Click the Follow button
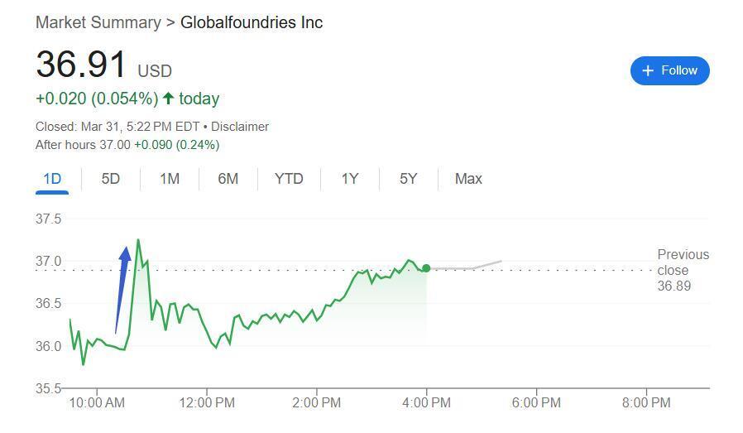The image size is (743, 433). pos(669,70)
